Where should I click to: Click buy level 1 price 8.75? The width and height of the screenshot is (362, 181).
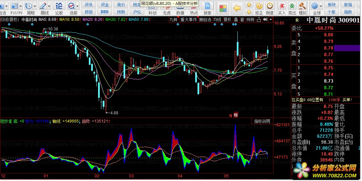329,68
